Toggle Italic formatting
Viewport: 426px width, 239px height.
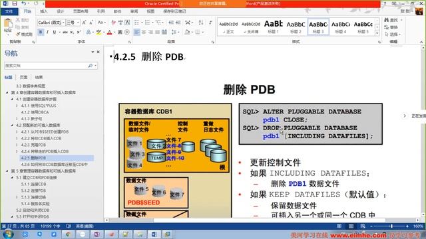click(47, 32)
